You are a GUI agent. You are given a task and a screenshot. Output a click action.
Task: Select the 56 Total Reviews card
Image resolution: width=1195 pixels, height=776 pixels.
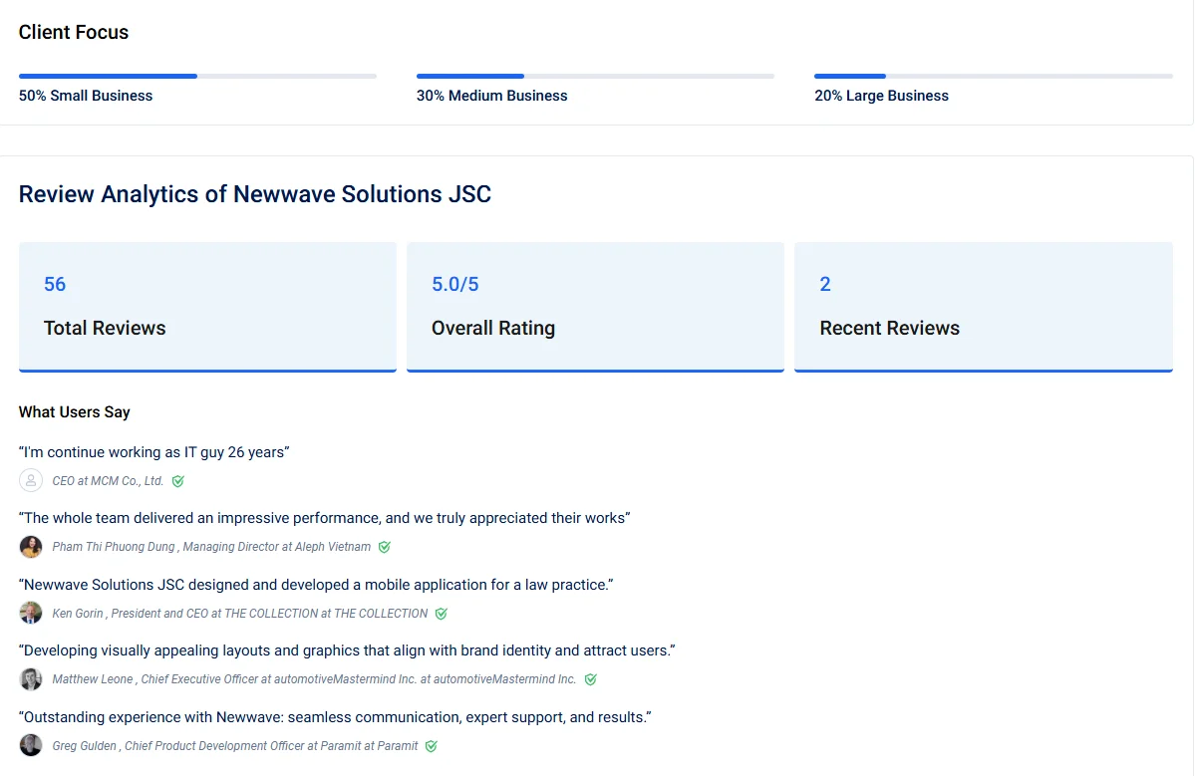[x=207, y=307]
